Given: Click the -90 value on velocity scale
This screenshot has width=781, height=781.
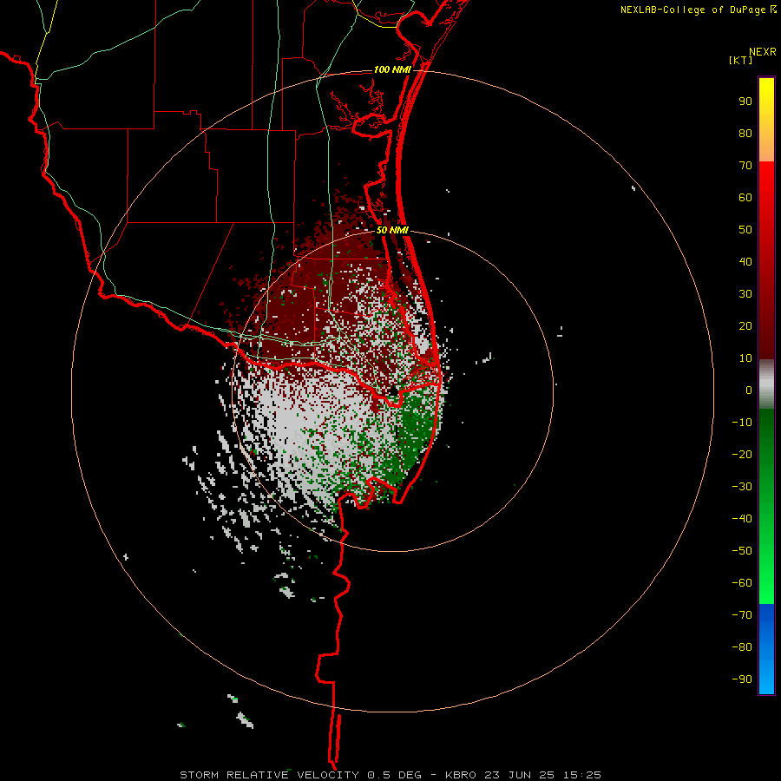Looking at the screenshot, I should click(x=742, y=679).
